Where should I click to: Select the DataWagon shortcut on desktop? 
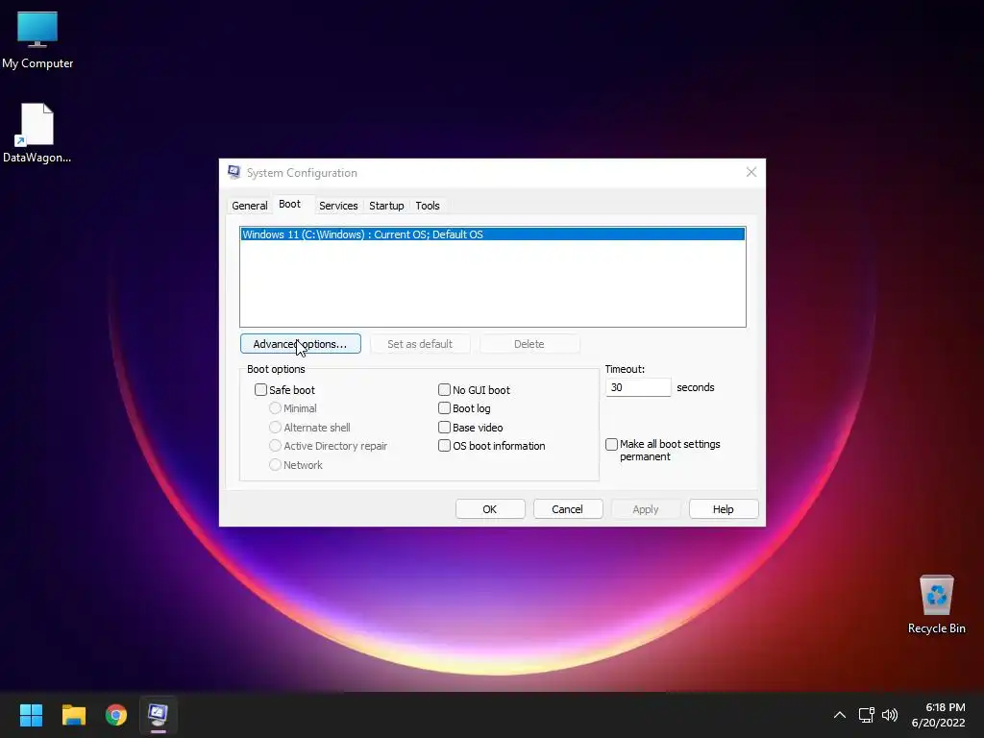pyautogui.click(x=37, y=133)
